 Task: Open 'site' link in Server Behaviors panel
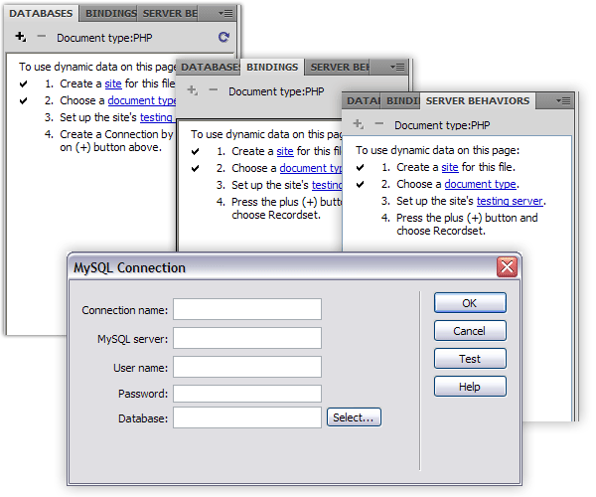click(x=450, y=167)
